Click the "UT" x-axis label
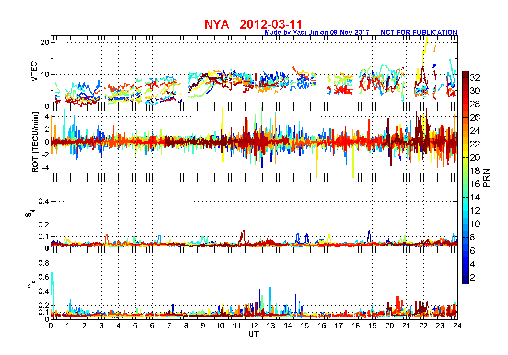The image size is (508, 355). [253, 334]
